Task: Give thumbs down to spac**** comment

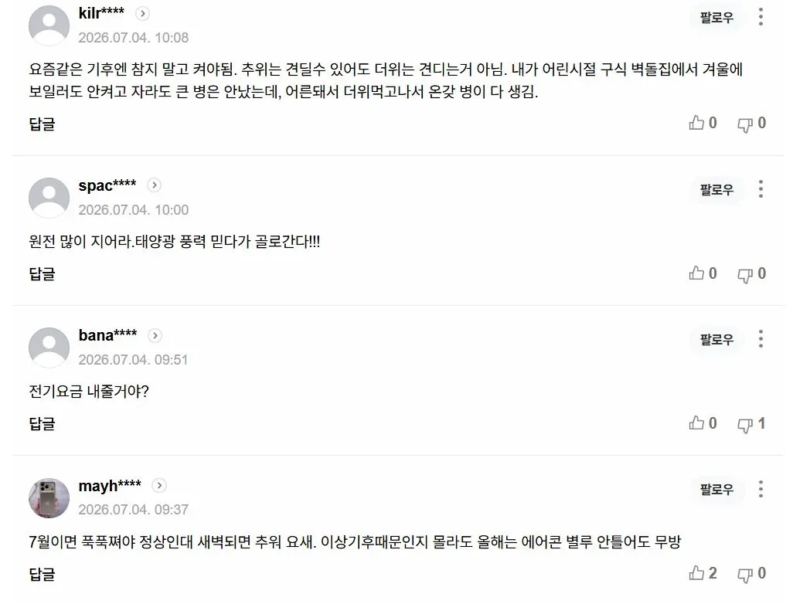Action: coord(745,275)
